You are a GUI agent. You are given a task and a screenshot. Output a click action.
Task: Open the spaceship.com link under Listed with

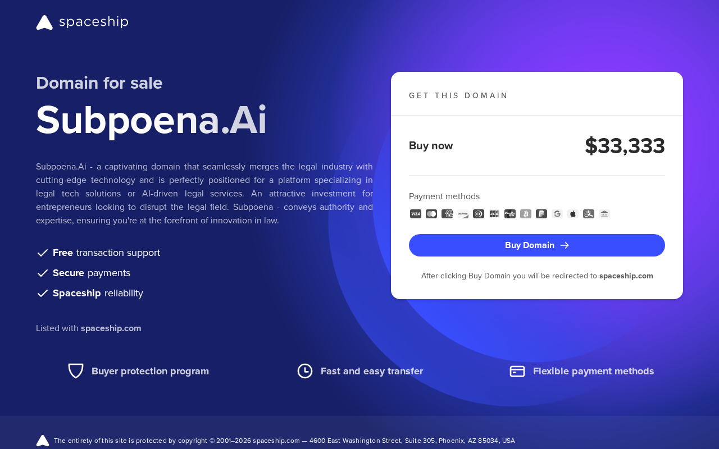pos(111,328)
